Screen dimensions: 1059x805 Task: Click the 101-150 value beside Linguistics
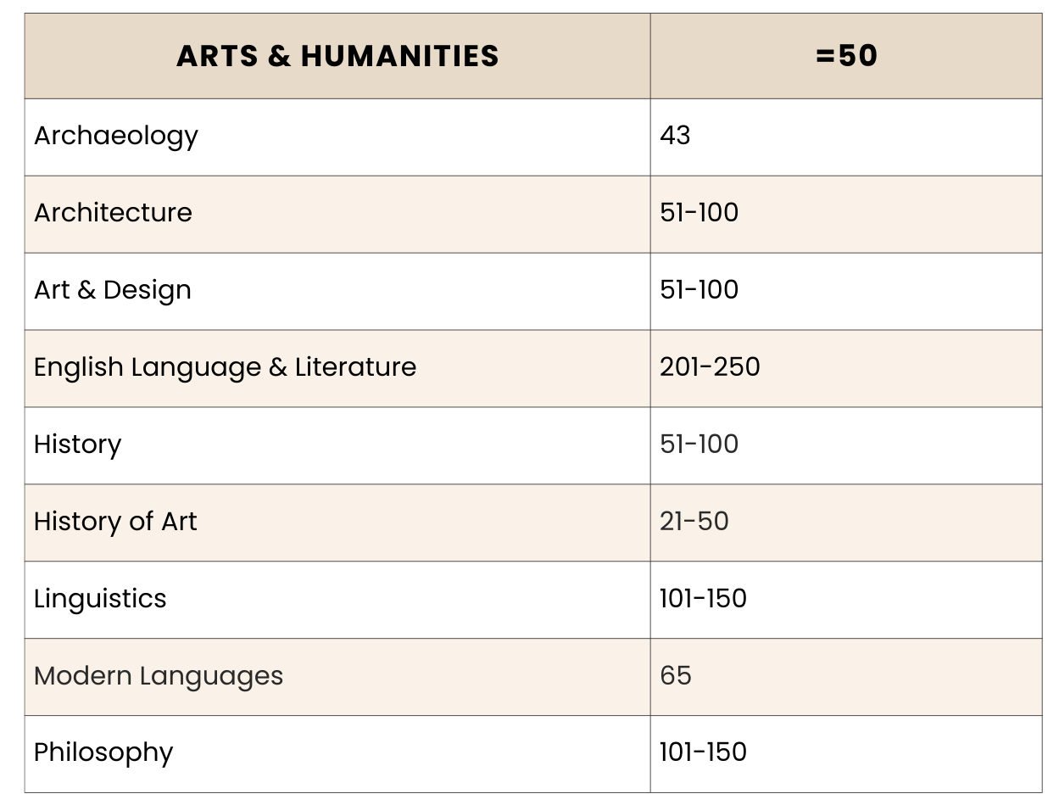tap(703, 599)
